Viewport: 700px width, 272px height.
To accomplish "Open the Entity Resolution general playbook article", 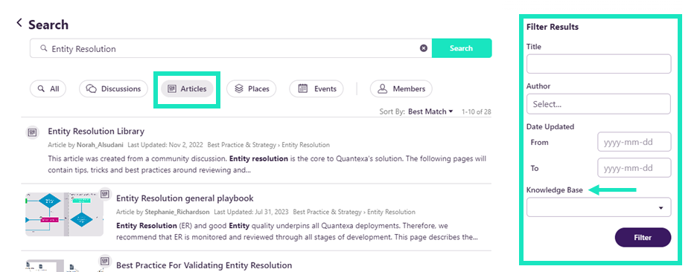I will (x=185, y=198).
